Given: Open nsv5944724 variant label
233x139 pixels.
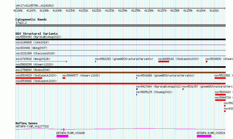Looking at the screenshot, I should coord(224,97).
